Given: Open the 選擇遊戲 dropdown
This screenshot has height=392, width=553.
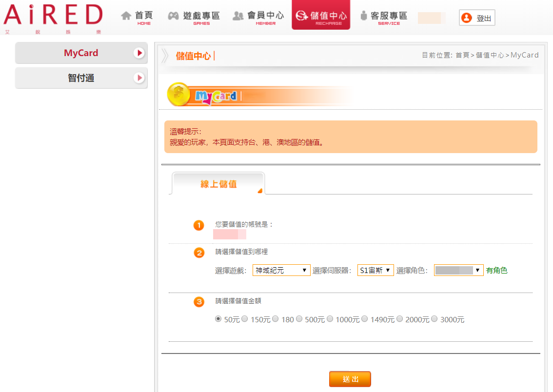Looking at the screenshot, I should click(281, 271).
